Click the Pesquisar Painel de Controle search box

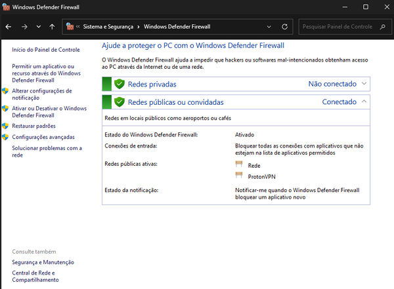pos(341,27)
